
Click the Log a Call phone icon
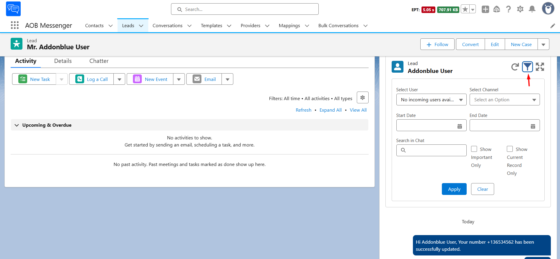80,79
